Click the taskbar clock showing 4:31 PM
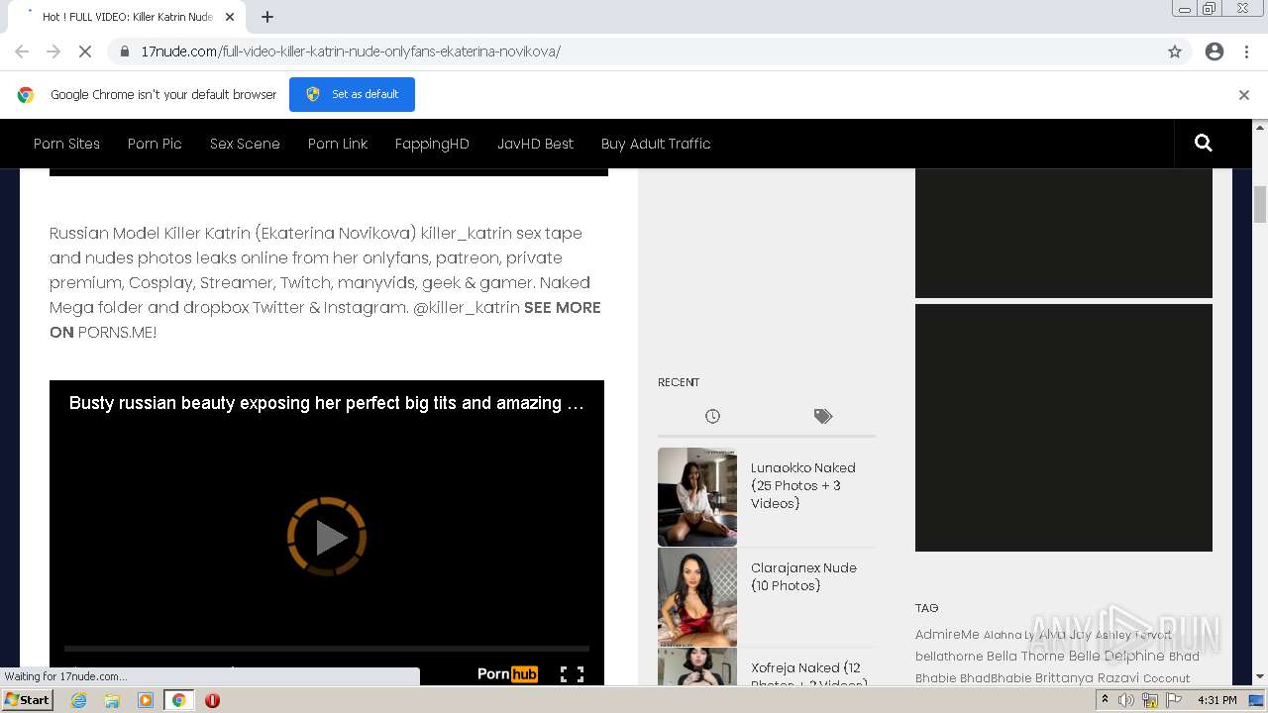 [x=1217, y=700]
